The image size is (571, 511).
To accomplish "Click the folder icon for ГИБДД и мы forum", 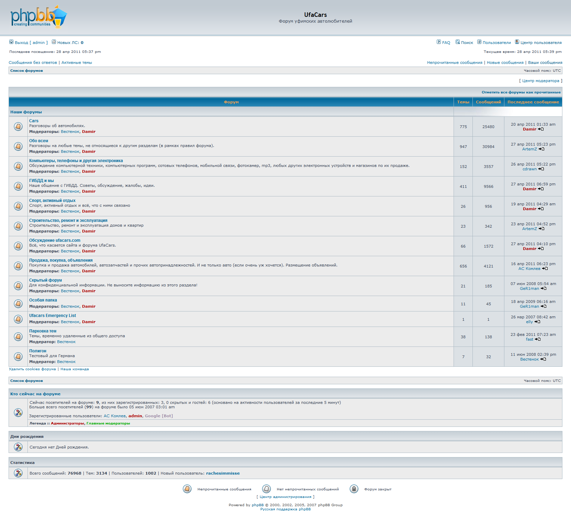I will tap(18, 186).
